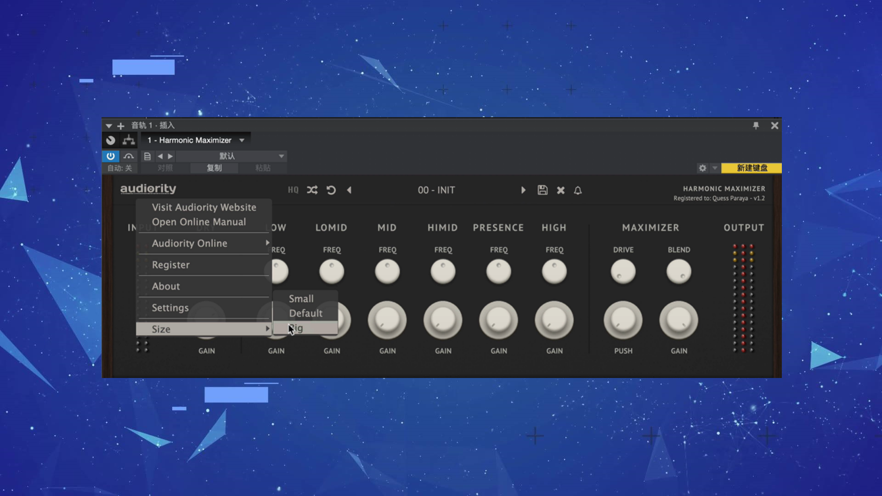Close the plugin window
Viewport: 882px width, 496px height.
click(775, 125)
